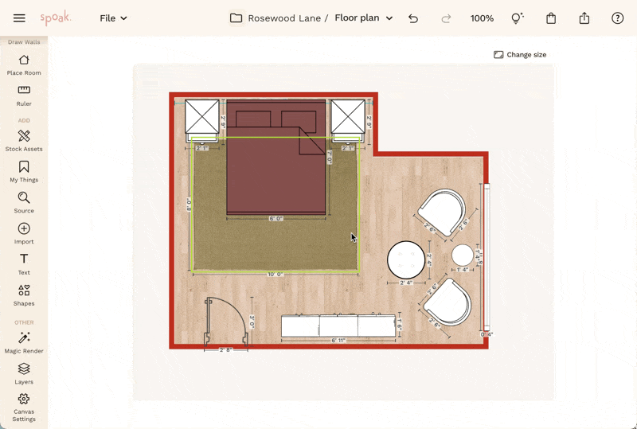
Task: Select the Text tool
Action: click(x=24, y=264)
